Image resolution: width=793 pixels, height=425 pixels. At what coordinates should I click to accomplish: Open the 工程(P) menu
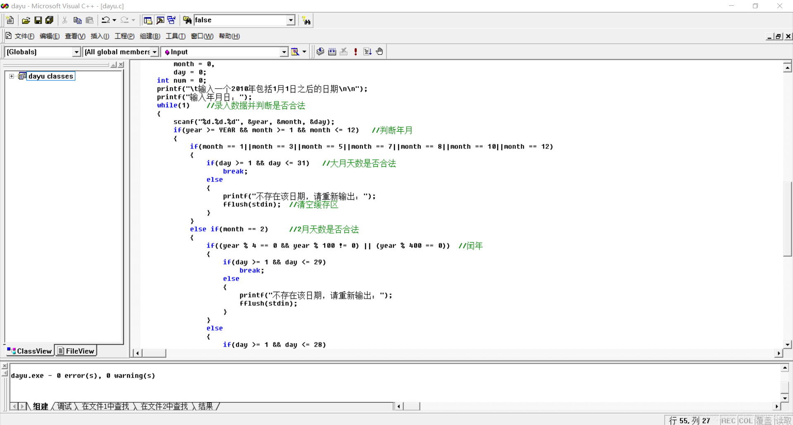coord(125,36)
